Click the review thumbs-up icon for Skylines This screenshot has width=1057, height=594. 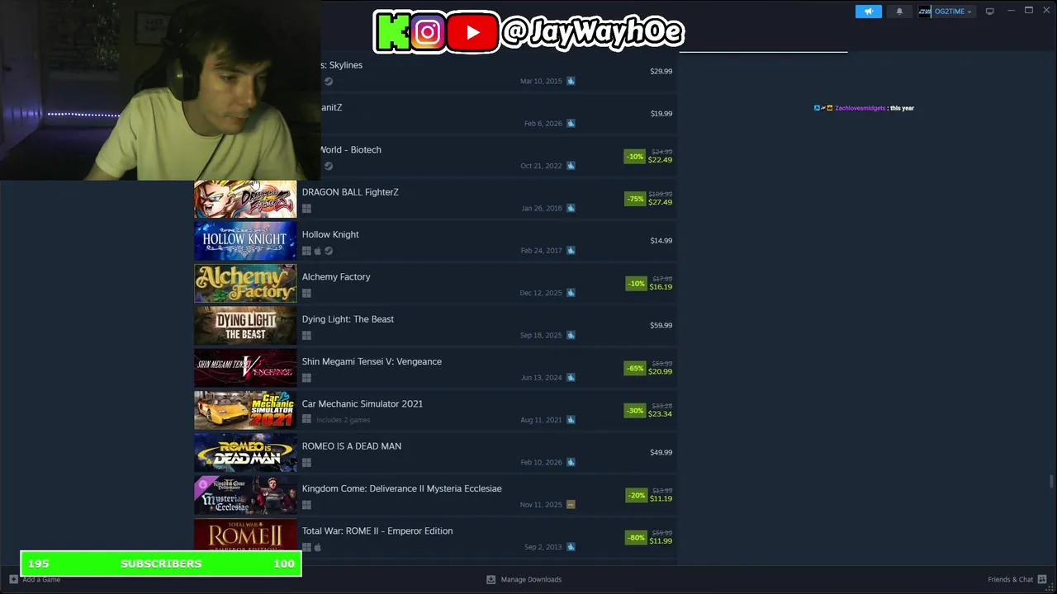coord(571,81)
